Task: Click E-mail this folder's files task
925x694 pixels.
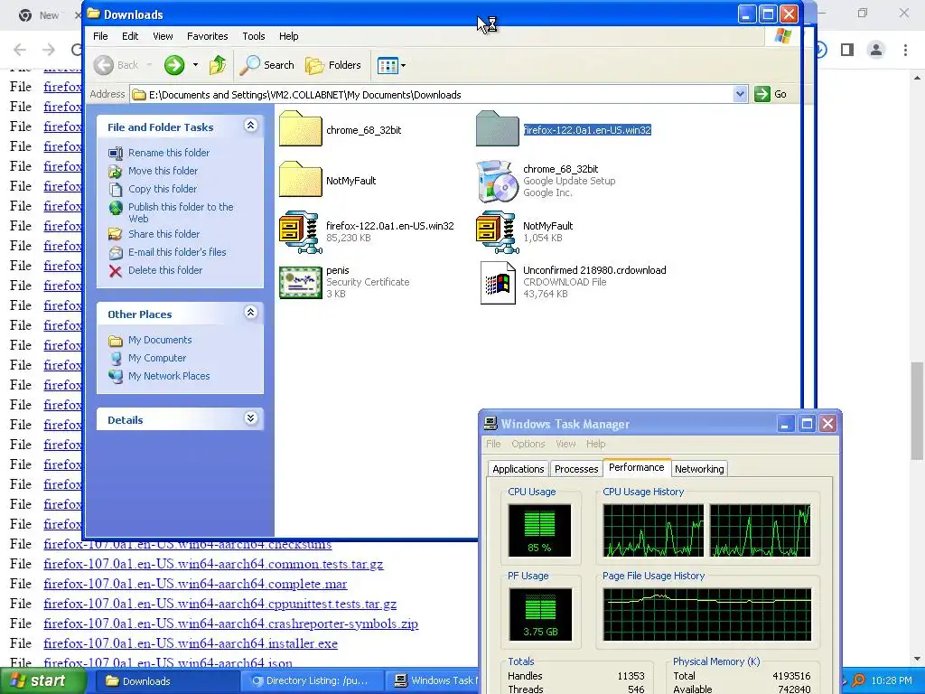Action: tap(177, 252)
